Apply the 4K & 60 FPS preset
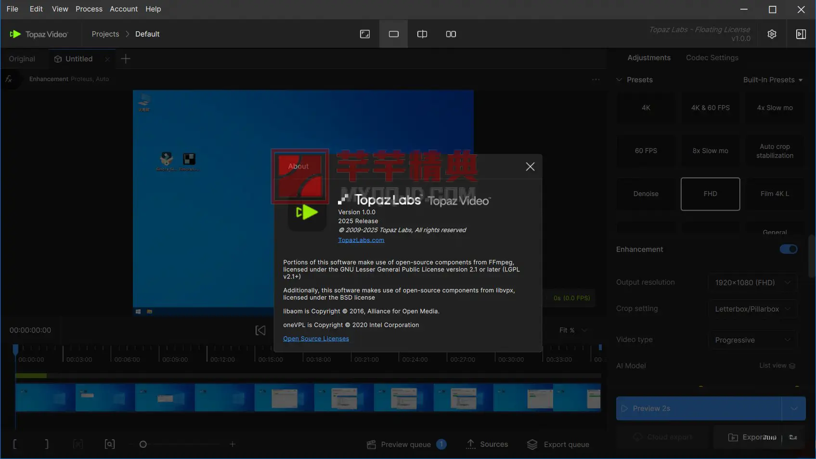Image resolution: width=816 pixels, height=459 pixels. (x=711, y=108)
